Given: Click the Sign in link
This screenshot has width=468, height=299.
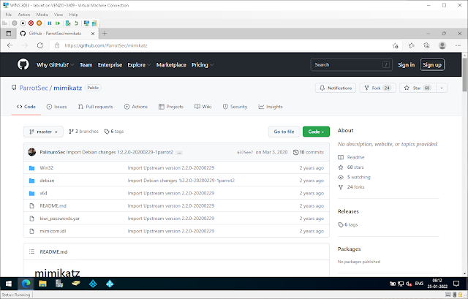Looking at the screenshot, I should click(407, 65).
